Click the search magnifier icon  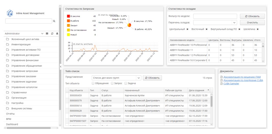click(54, 21)
